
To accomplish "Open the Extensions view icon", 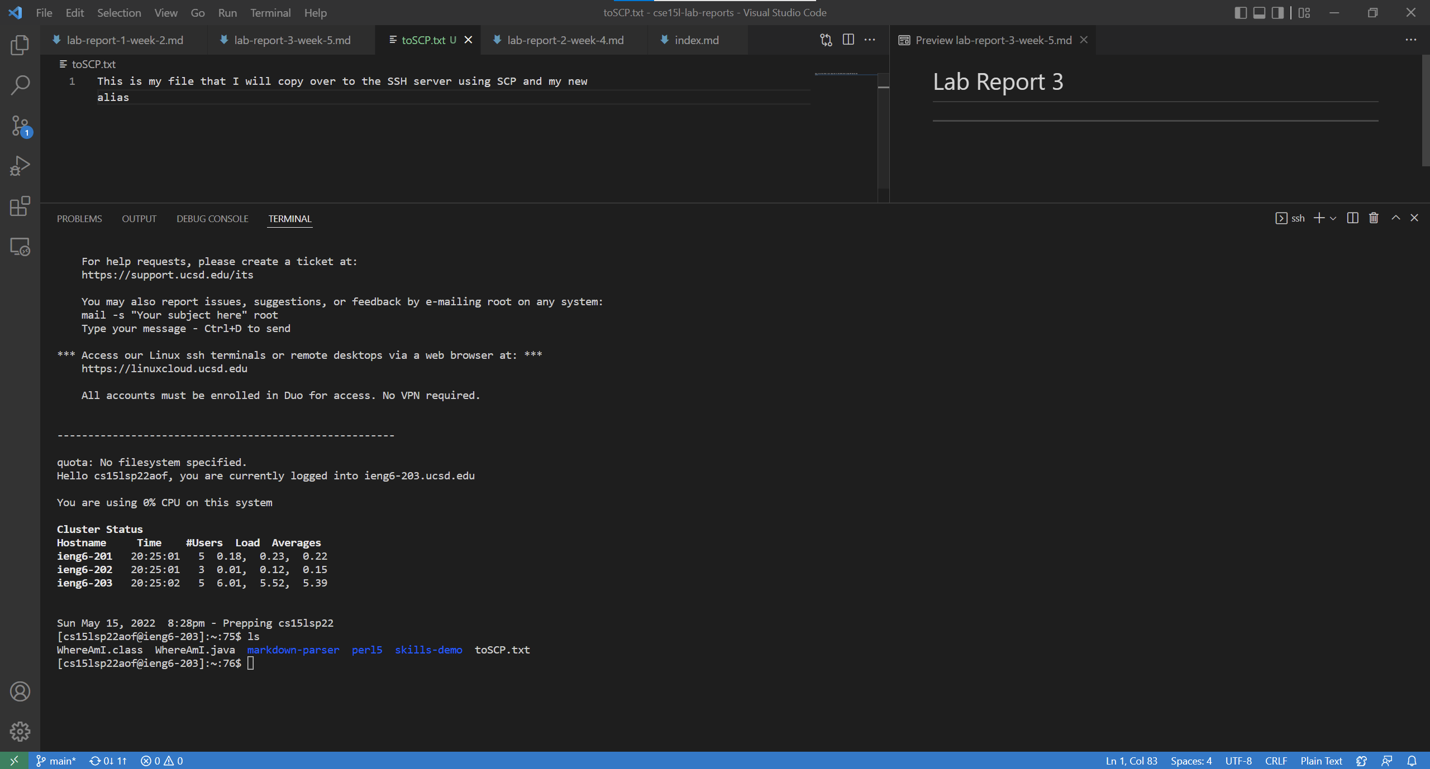I will (20, 206).
